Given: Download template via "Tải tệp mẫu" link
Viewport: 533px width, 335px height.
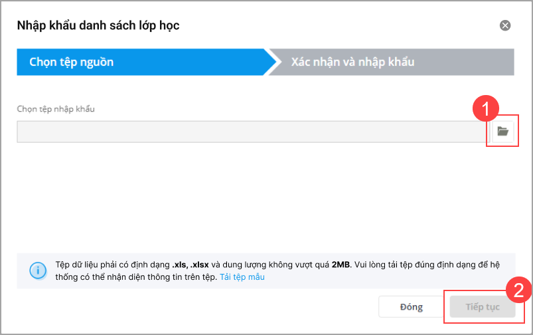Looking at the screenshot, I should [242, 277].
